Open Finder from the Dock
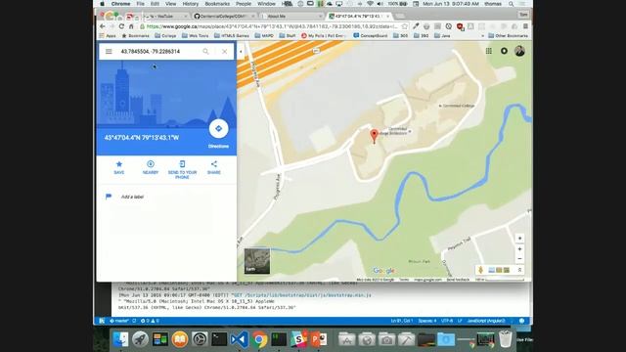 [x=120, y=339]
